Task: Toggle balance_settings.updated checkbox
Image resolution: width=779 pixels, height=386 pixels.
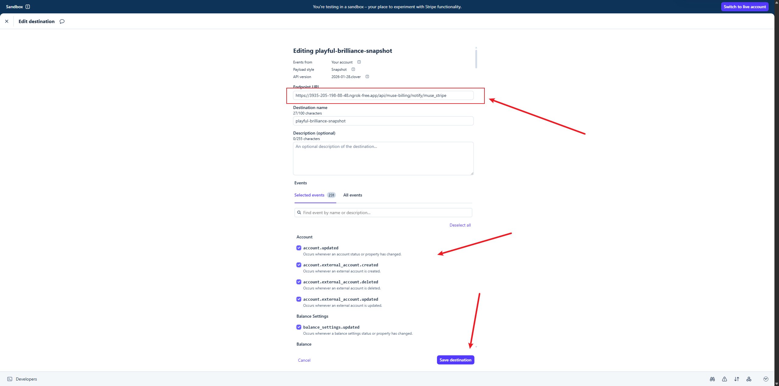Action: (299, 327)
